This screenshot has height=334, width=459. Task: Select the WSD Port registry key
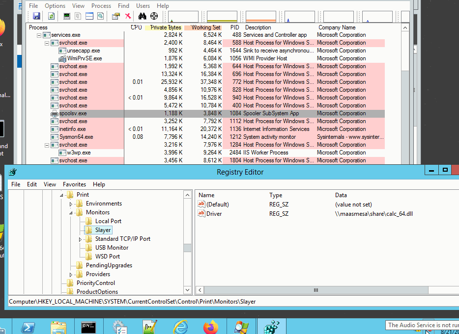[108, 257]
